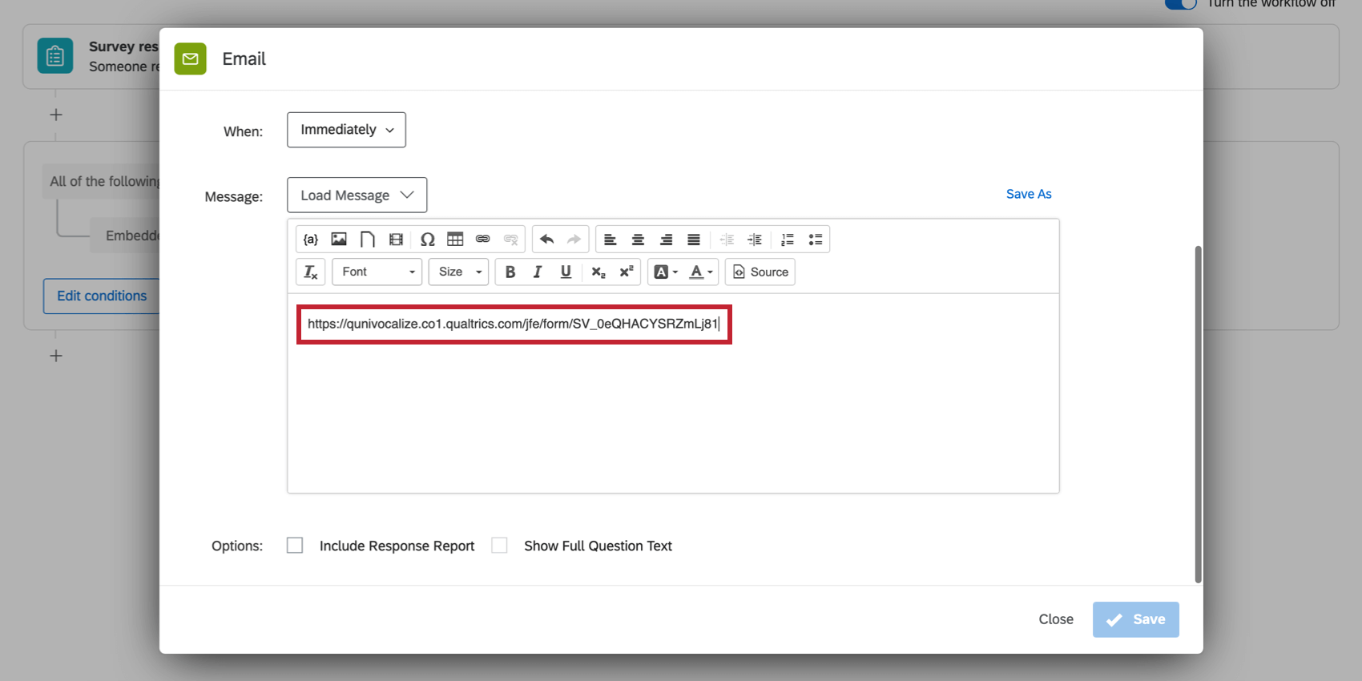Image resolution: width=1362 pixels, height=681 pixels.
Task: Click the Survey response clipboard icon behind the dialog
Action: click(x=55, y=56)
